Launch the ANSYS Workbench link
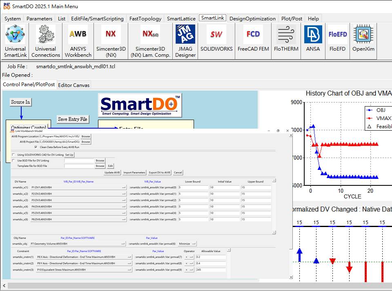 [x=78, y=41]
